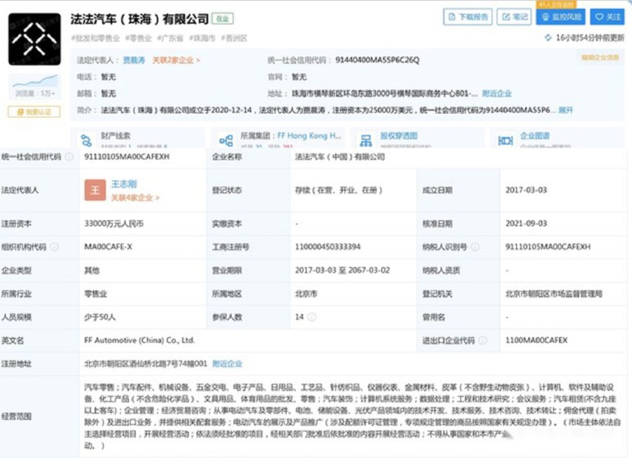Select credit code 91110105MA00CAFEXH in table top row
632x463 pixels.
tap(127, 156)
